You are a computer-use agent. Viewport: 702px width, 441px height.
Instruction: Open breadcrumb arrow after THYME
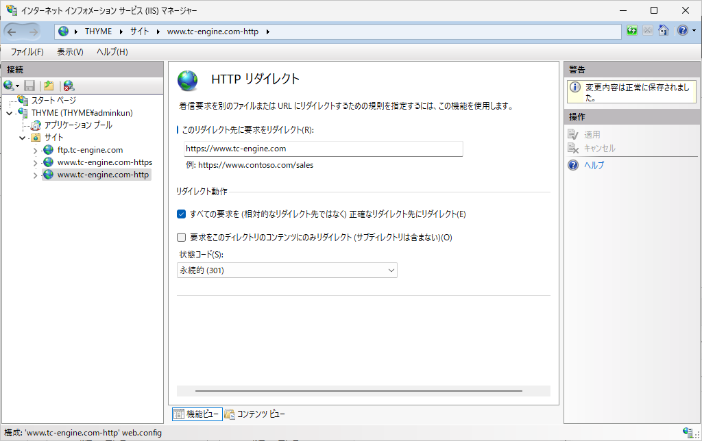pos(121,32)
